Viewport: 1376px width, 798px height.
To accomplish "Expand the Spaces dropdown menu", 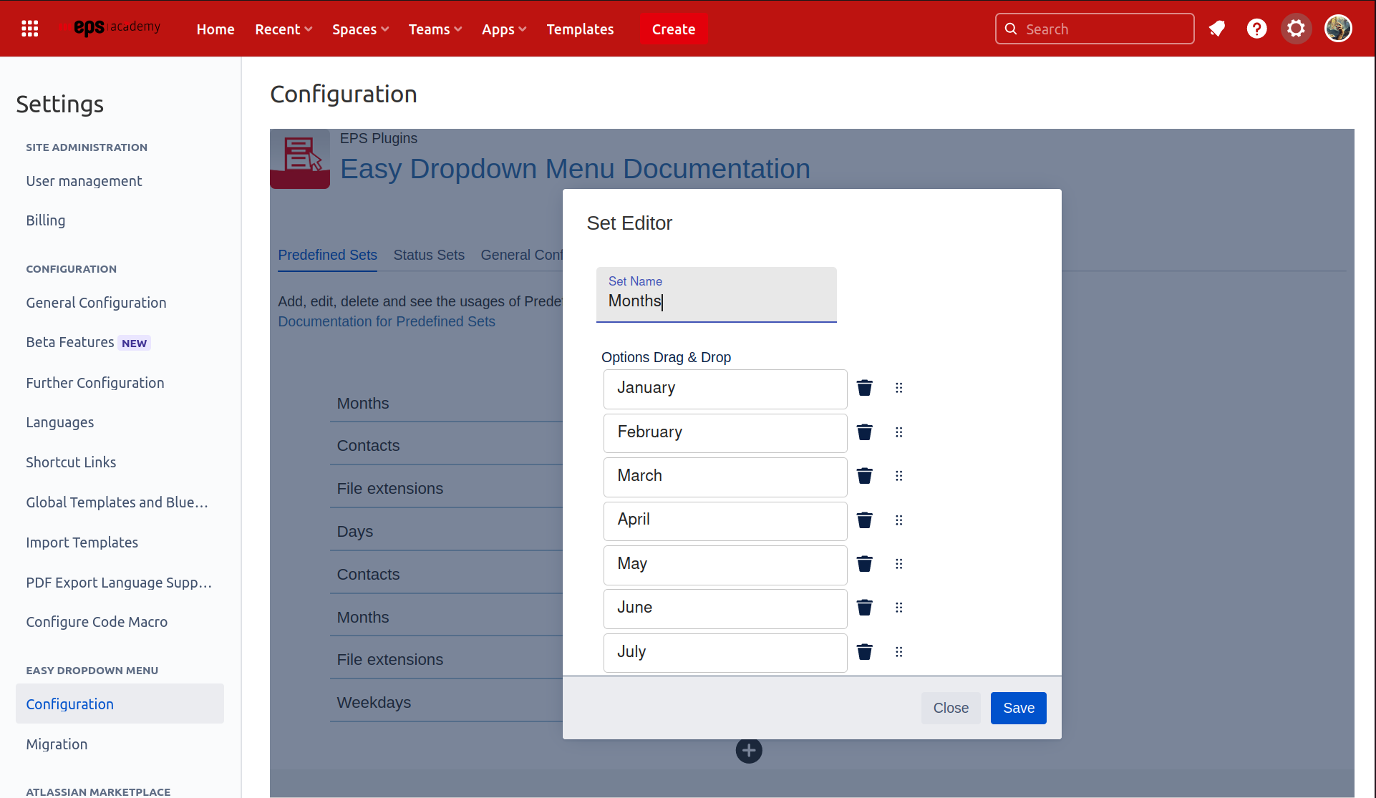I will pos(360,29).
